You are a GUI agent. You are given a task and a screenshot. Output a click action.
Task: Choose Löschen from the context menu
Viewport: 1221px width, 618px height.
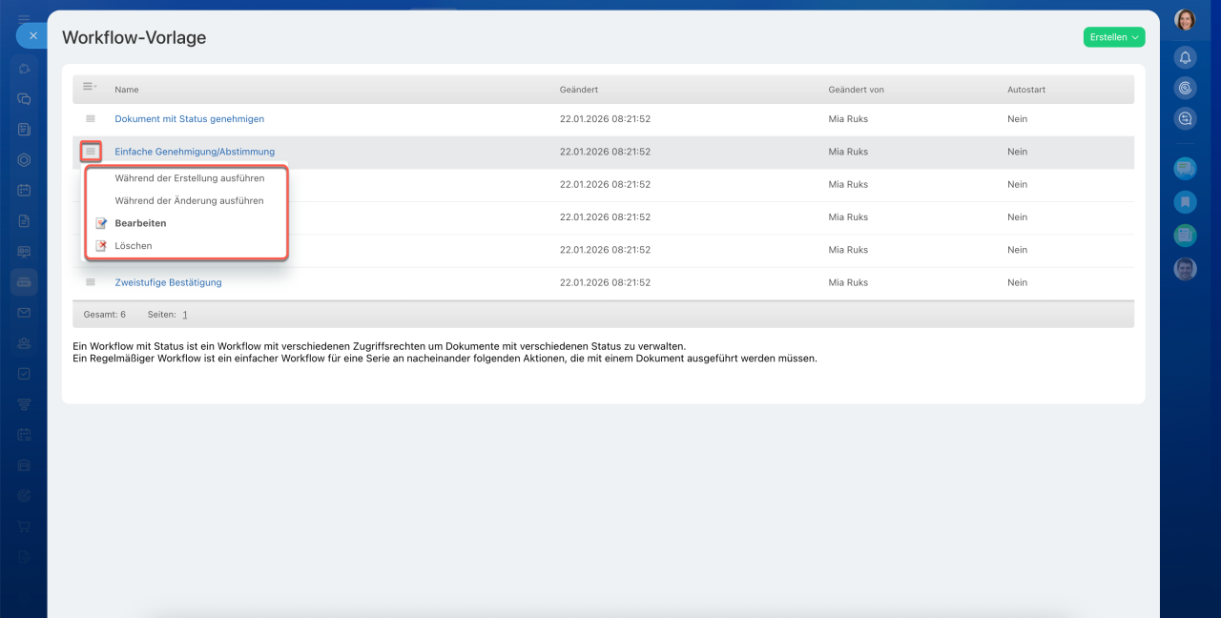click(x=133, y=246)
